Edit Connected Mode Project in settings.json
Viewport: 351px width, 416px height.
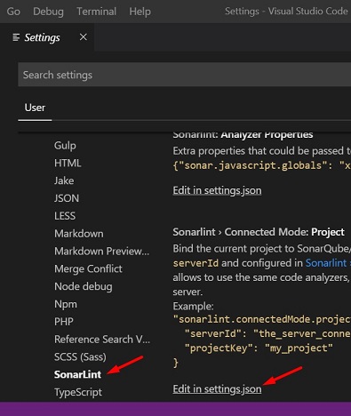tap(217, 388)
